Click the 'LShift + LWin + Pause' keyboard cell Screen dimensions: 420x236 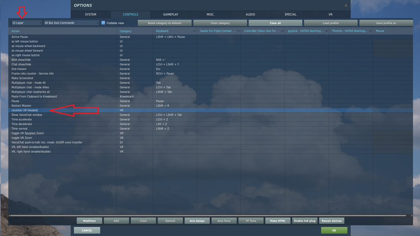(175, 37)
